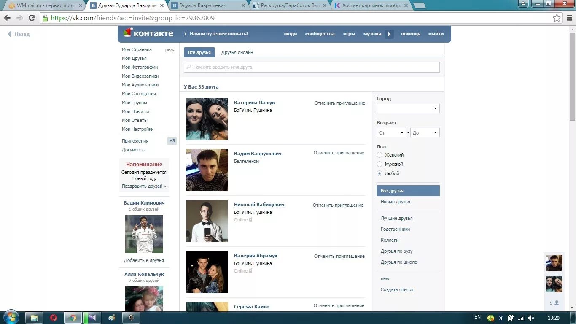Select Мужской gender radio button
The width and height of the screenshot is (576, 324).
380,164
